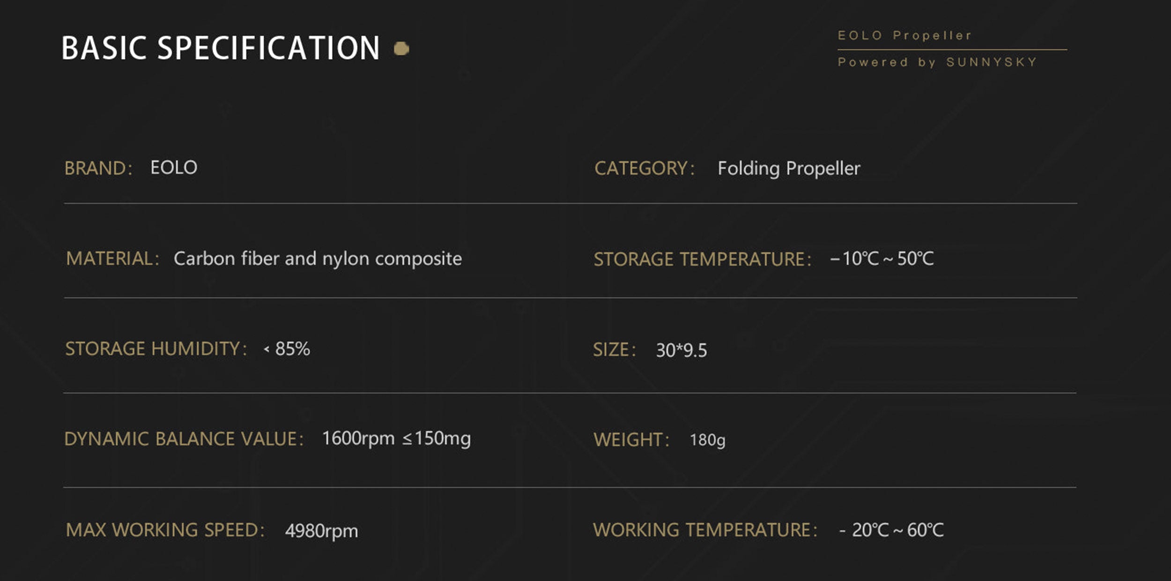This screenshot has height=581, width=1171.
Task: Click the STORAGE TEMPERATURE label
Action: (x=702, y=259)
